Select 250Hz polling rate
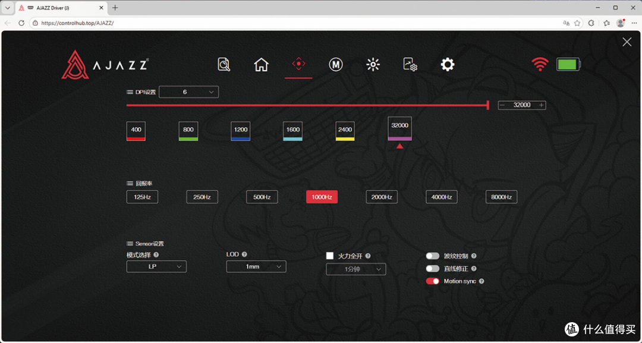 [202, 197]
